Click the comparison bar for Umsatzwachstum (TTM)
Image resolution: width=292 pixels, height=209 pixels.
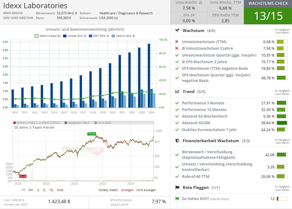coord(282,42)
